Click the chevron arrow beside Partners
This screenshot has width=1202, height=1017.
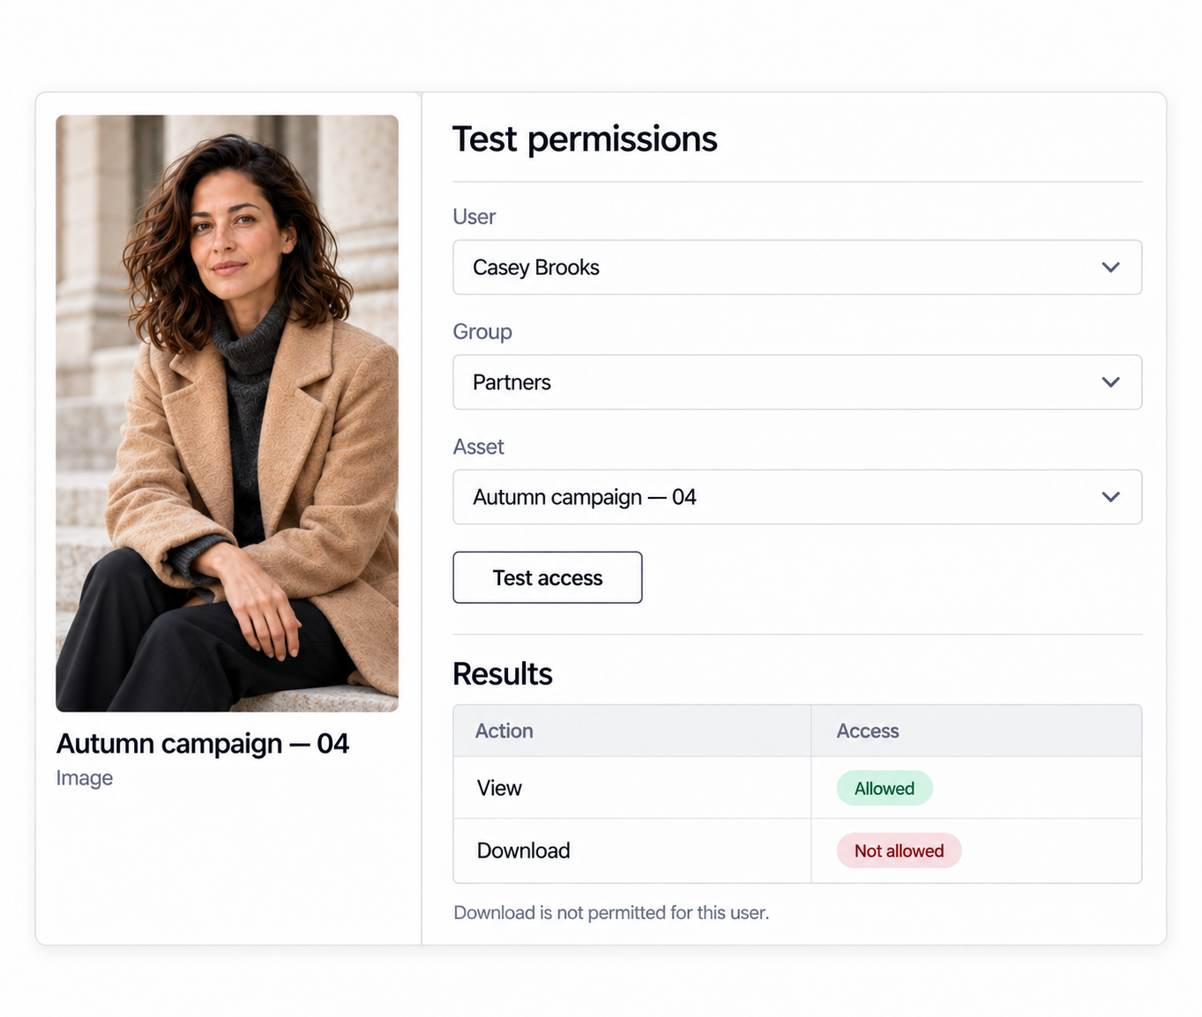coord(1110,382)
